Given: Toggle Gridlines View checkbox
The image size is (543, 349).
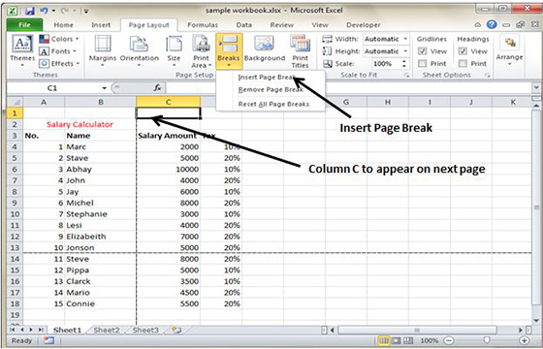Looking at the screenshot, I should [x=422, y=51].
